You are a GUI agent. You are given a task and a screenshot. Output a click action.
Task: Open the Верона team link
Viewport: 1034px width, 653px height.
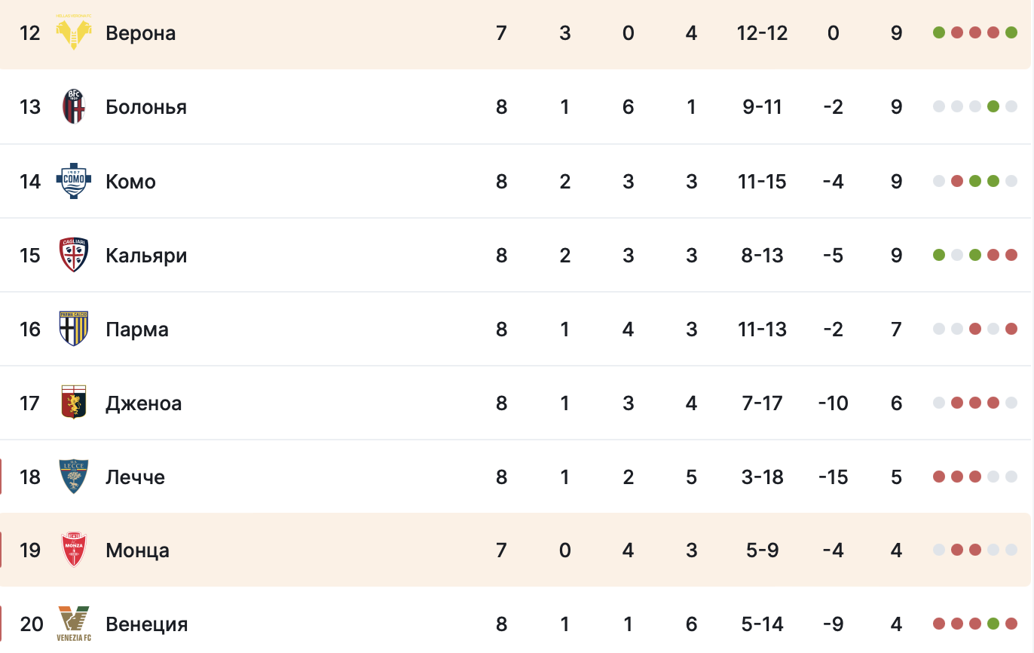point(140,33)
